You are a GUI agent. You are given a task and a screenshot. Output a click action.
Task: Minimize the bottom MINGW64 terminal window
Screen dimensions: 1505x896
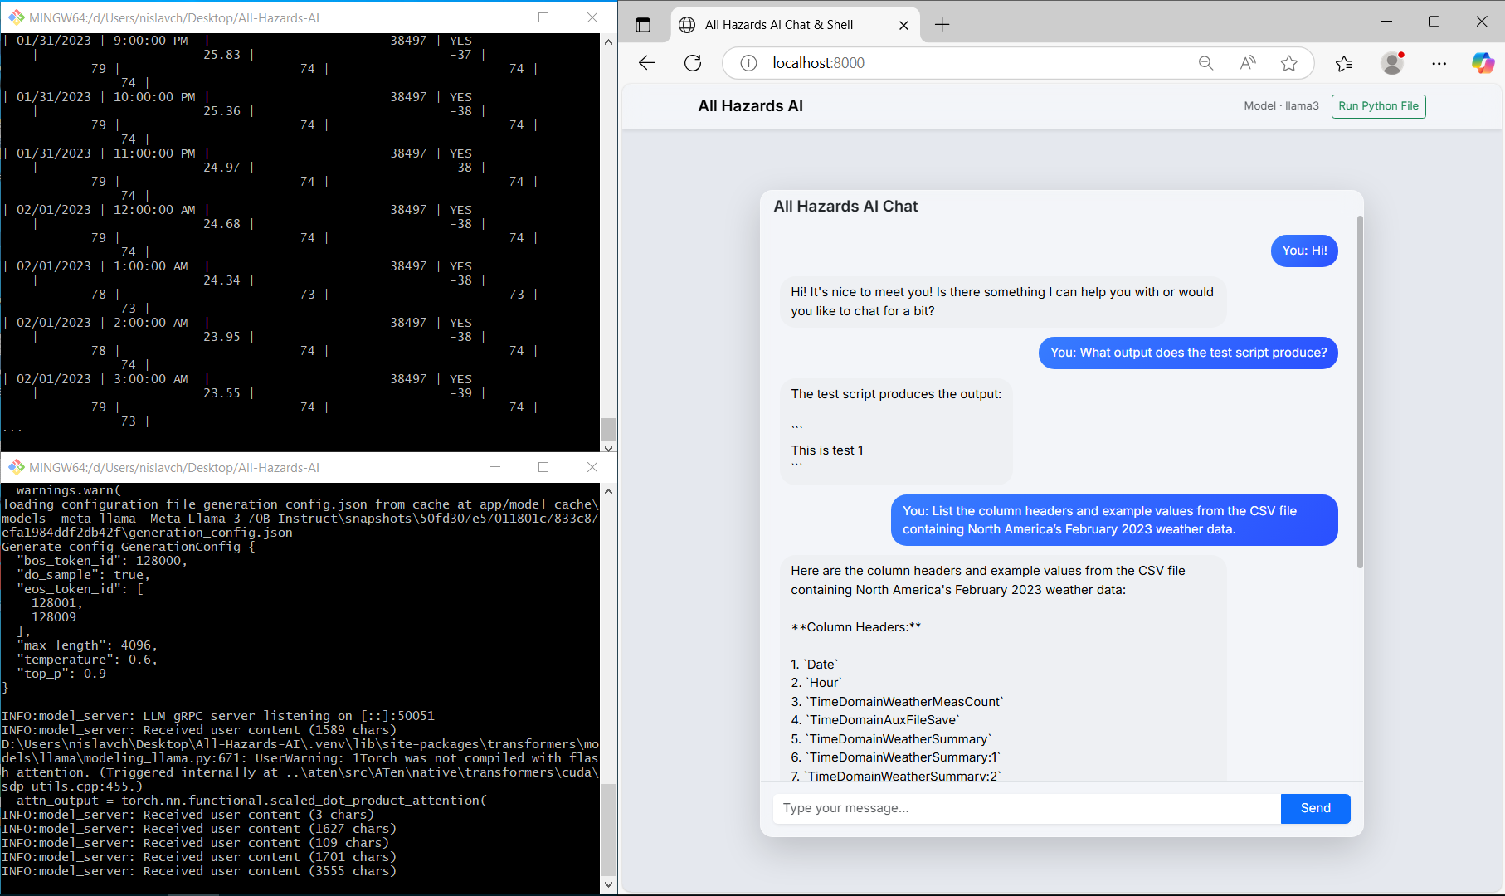[495, 467]
